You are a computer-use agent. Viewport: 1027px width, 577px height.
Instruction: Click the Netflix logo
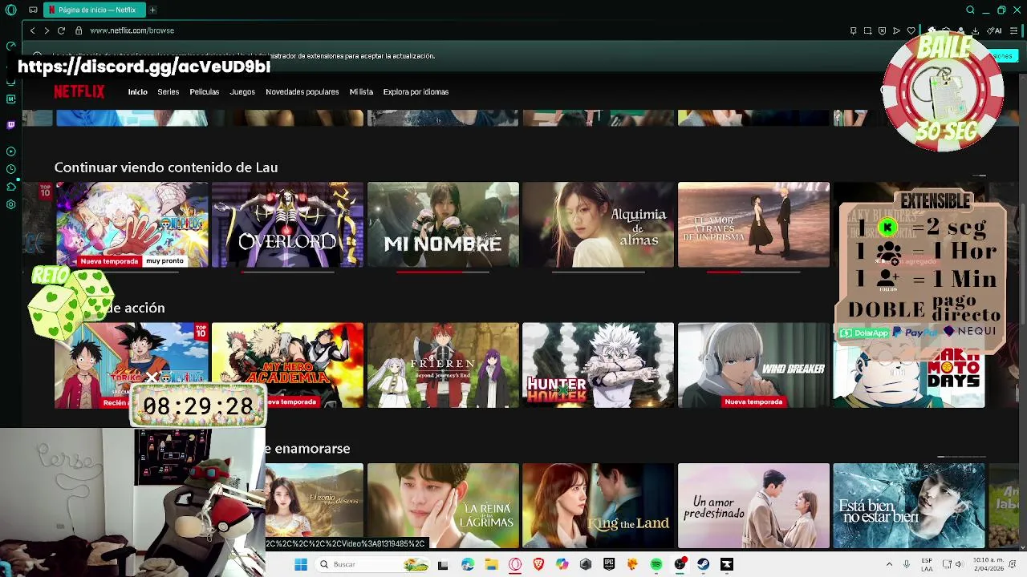[79, 91]
